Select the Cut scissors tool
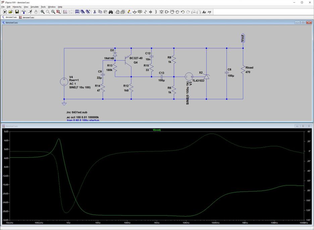The height and width of the screenshot is (230, 314). click(95, 12)
